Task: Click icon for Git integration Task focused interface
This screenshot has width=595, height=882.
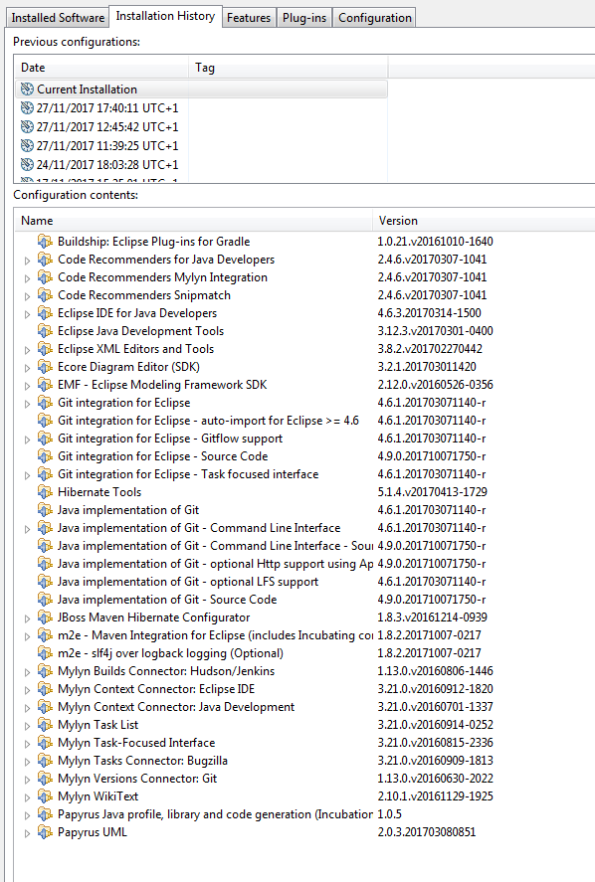Action: pos(45,474)
